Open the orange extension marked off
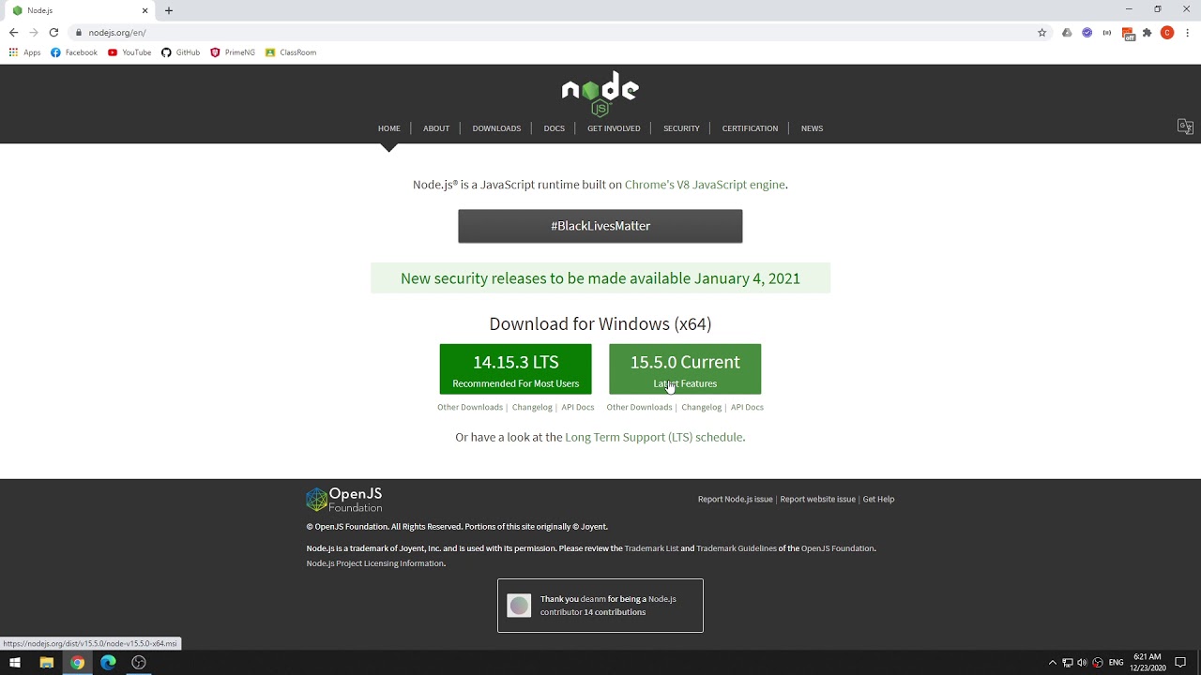The width and height of the screenshot is (1201, 675). coord(1128,33)
